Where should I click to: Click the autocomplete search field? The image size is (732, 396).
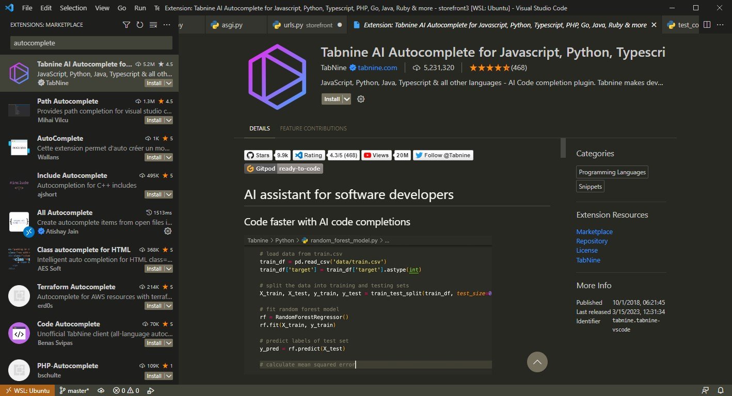91,43
